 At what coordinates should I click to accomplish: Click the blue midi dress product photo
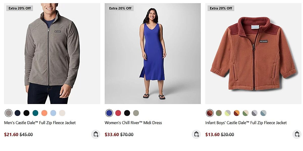(153, 54)
